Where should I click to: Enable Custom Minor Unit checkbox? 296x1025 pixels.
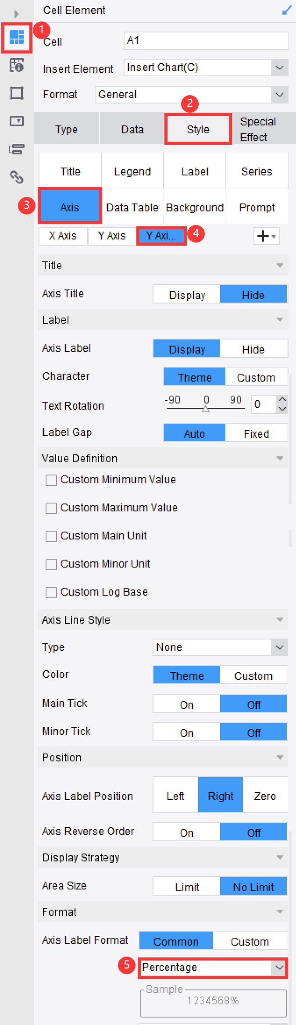click(x=51, y=564)
